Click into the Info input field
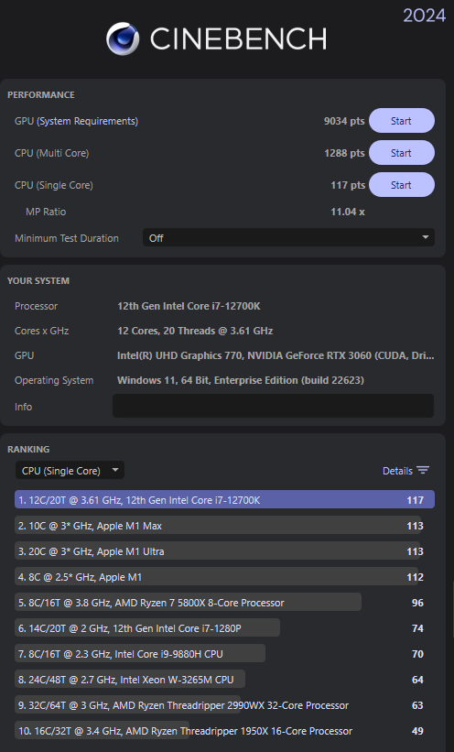454x752 pixels. point(274,406)
